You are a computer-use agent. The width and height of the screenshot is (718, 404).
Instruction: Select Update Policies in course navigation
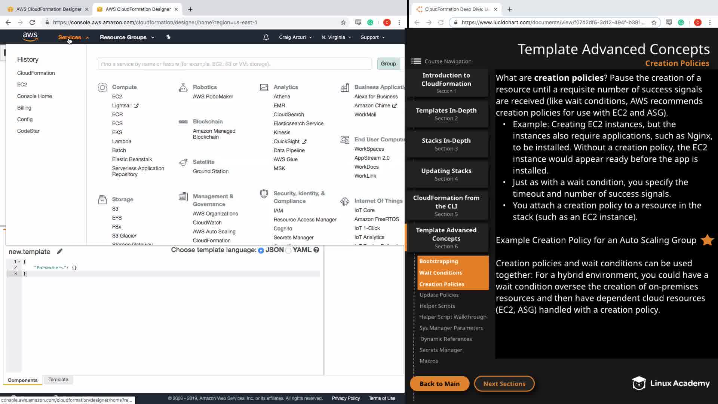(439, 295)
